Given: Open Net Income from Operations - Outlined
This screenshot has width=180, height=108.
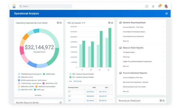Looking at the screenshot, I should [136, 82].
